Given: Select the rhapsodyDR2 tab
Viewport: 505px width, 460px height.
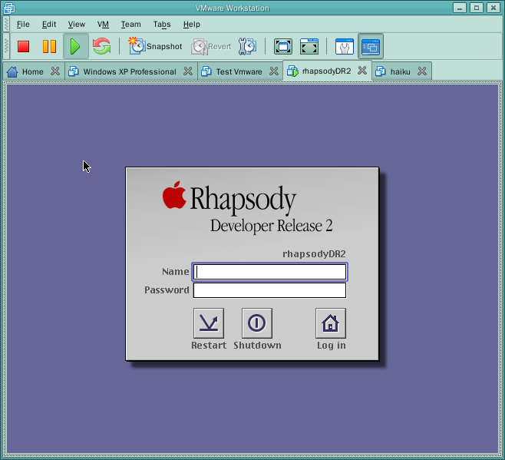Looking at the screenshot, I should 326,71.
